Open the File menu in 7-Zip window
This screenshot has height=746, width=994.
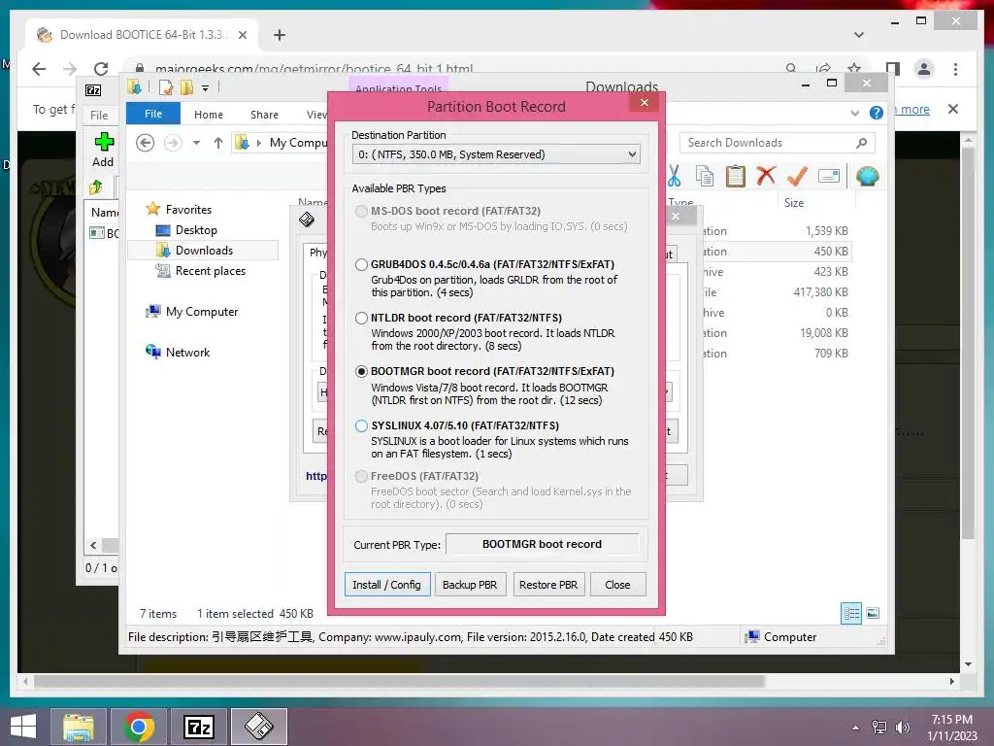coord(99,116)
